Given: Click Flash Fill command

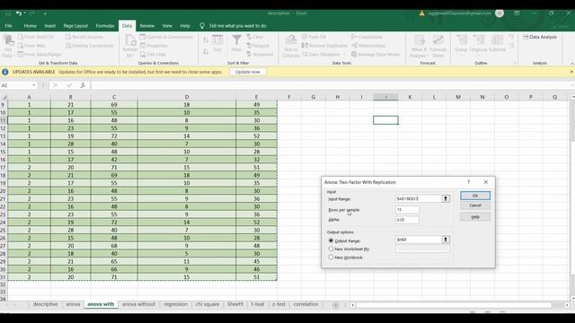Looking at the screenshot, I should pos(314,37).
